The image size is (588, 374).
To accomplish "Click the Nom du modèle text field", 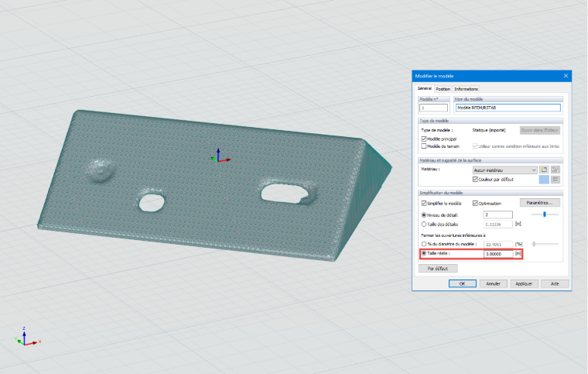I will tap(508, 108).
